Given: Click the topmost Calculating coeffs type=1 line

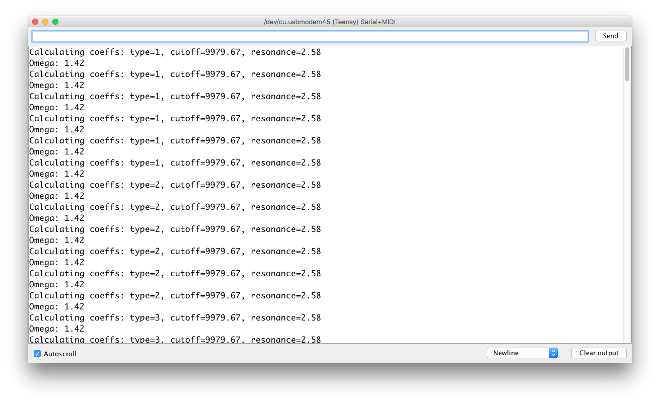Looking at the screenshot, I should point(175,52).
